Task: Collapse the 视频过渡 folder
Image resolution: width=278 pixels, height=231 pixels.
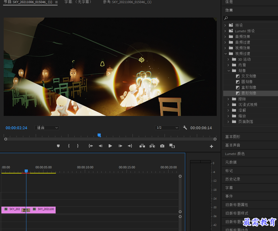Action: (x=226, y=54)
